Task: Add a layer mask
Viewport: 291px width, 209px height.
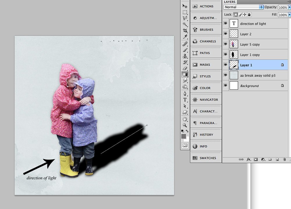Action: coord(256,159)
